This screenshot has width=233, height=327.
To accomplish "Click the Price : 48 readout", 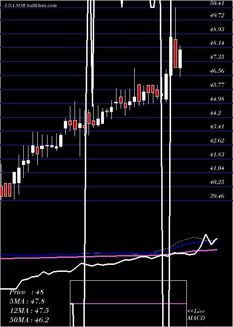I will (x=27, y=292).
